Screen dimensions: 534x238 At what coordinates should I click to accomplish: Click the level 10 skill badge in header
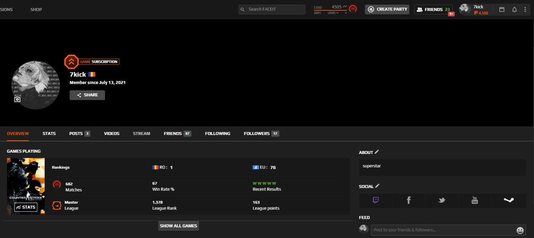pos(353,9)
